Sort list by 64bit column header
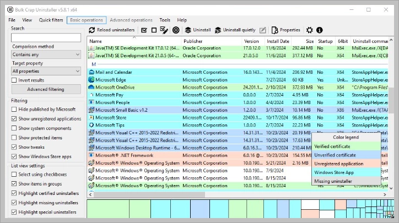Image resolution: width=399 pixels, height=223 pixels. click(x=342, y=41)
